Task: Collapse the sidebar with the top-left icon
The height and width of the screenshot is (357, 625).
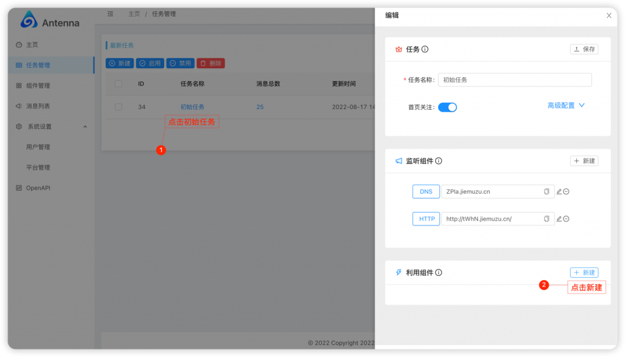Action: tap(110, 13)
